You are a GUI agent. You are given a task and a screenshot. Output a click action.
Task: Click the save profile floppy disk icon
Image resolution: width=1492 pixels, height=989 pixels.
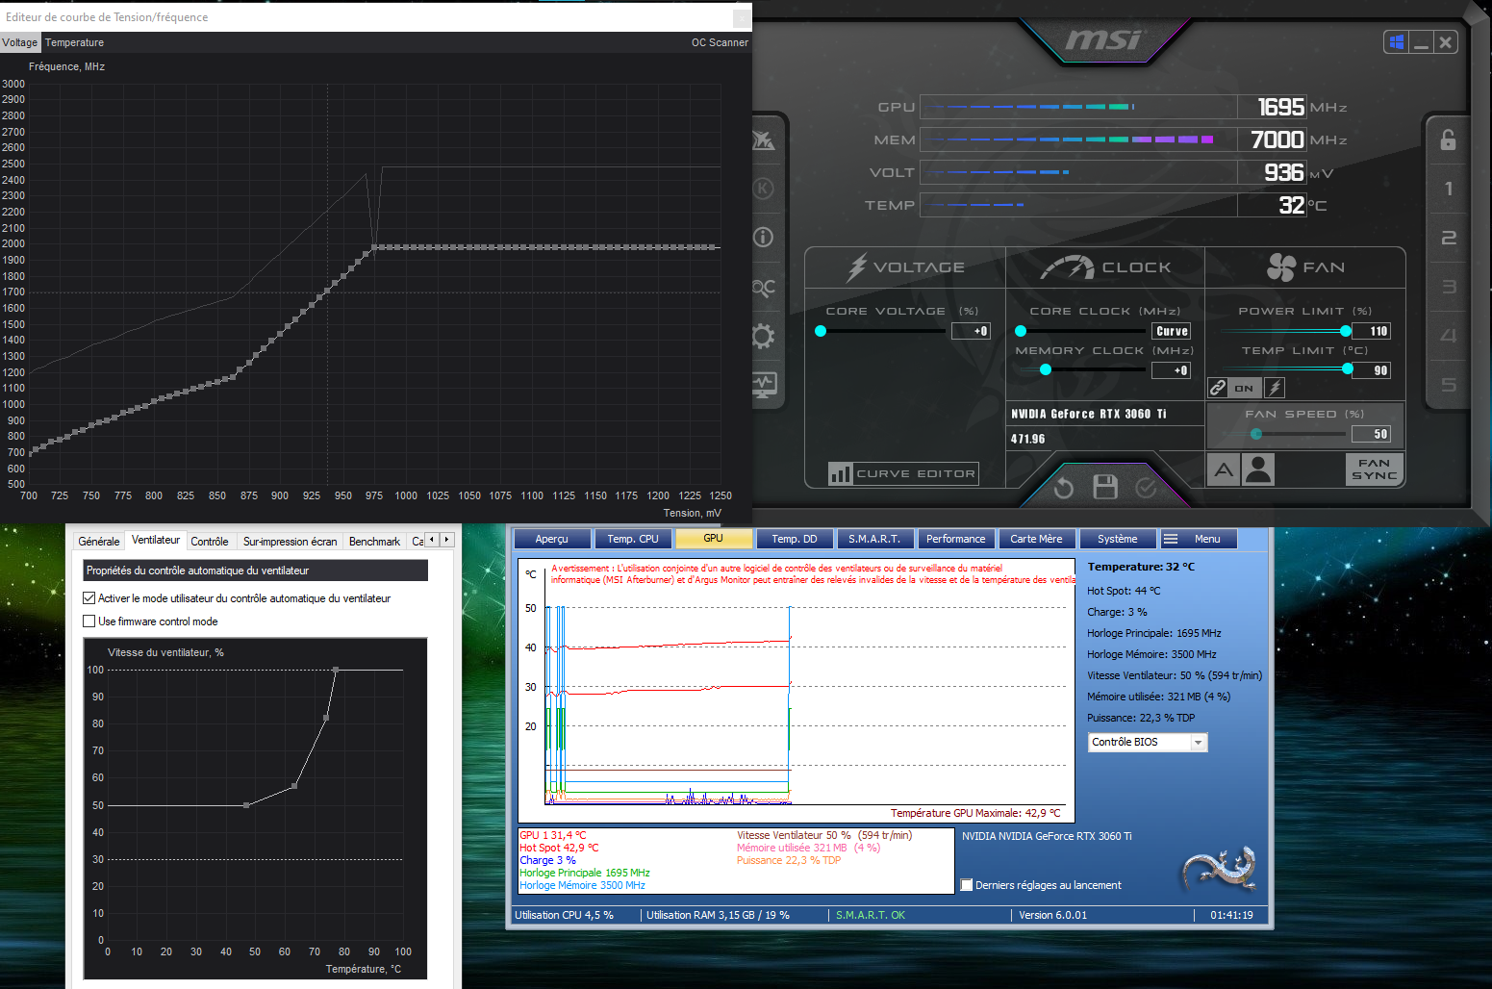tap(1105, 488)
